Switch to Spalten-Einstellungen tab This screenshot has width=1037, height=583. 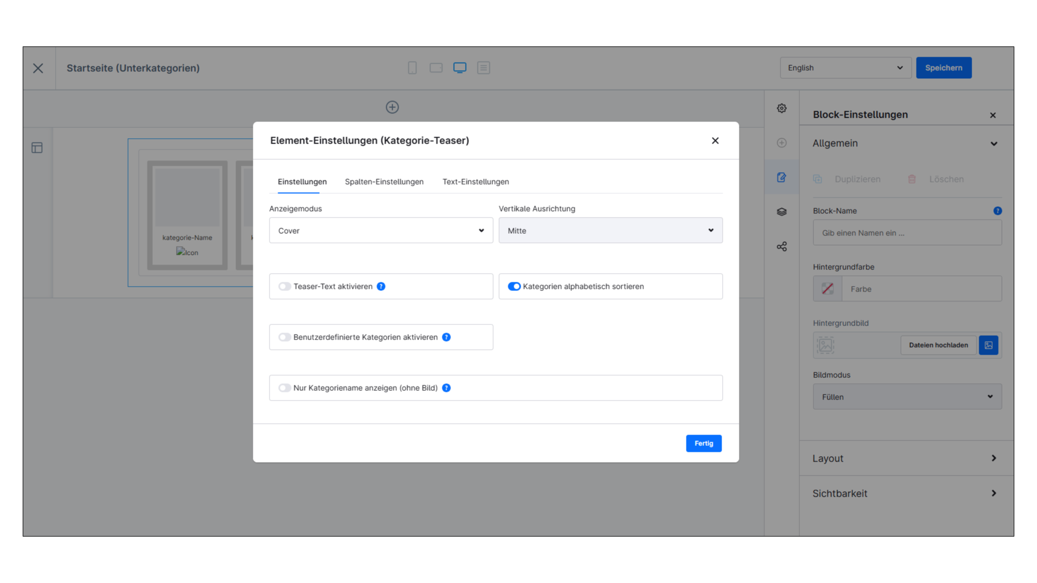(384, 182)
